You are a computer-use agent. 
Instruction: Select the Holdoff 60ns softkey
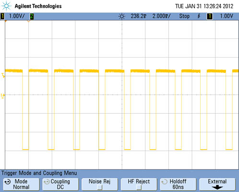(x=178, y=184)
